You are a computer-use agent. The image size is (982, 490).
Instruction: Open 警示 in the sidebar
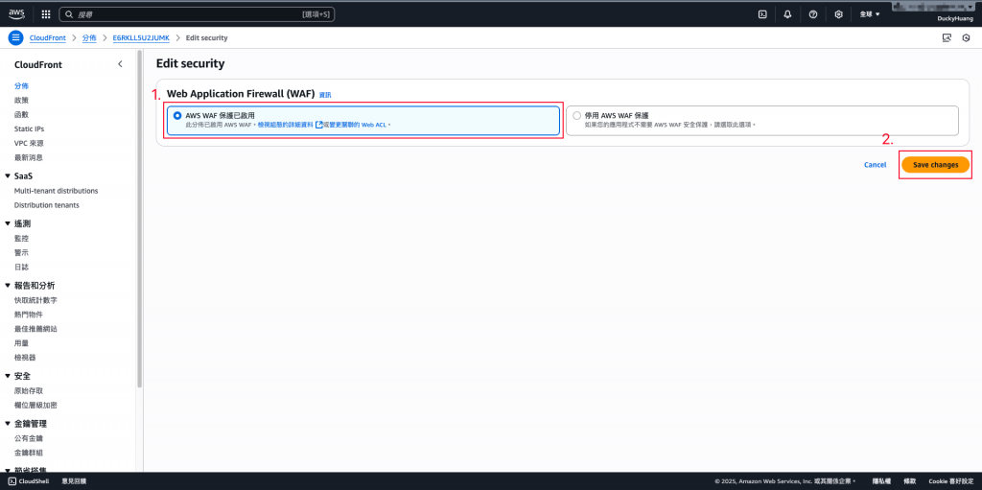click(21, 253)
